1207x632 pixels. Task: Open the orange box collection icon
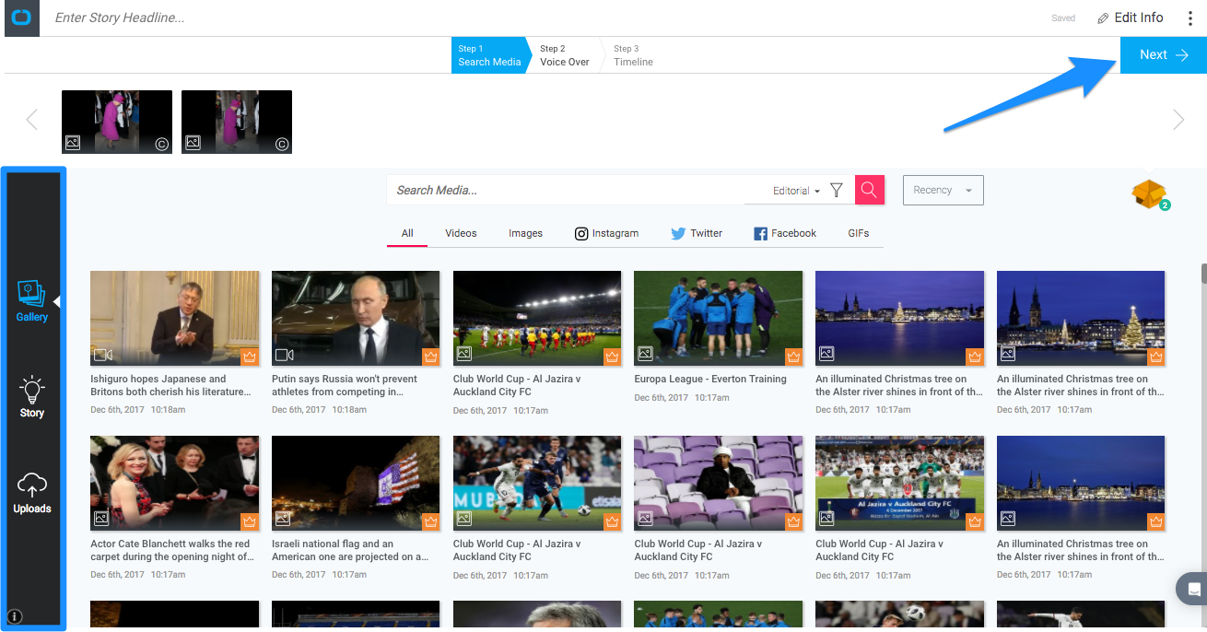[1150, 193]
